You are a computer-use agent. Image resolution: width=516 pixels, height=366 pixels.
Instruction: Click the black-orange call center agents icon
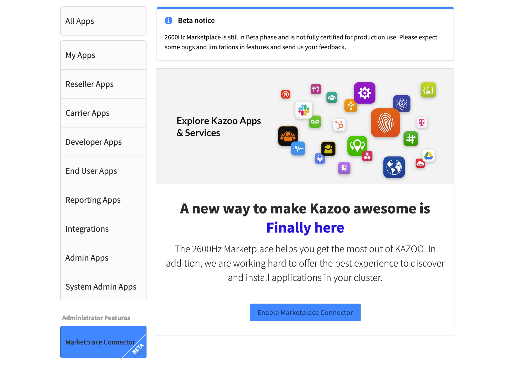point(288,136)
